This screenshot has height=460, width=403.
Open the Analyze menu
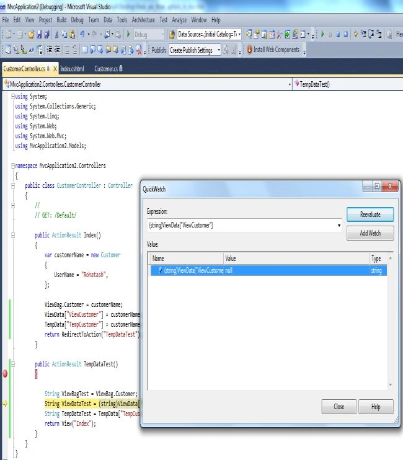pos(179,20)
